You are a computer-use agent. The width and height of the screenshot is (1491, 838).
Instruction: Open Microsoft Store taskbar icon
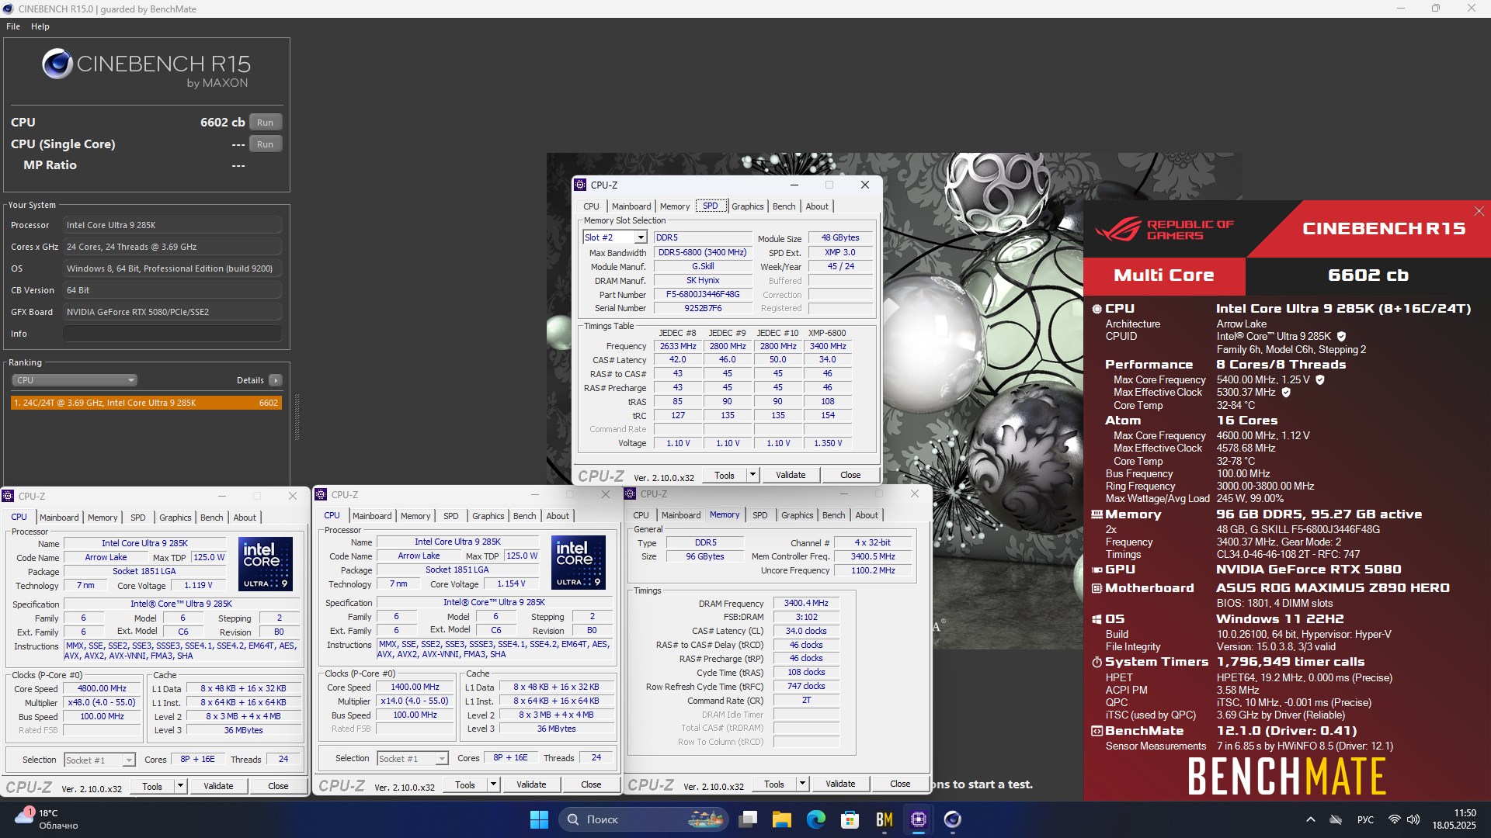click(850, 819)
